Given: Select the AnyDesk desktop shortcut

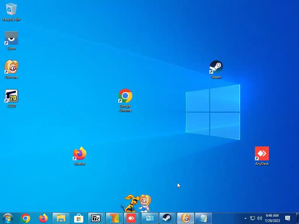Looking at the screenshot, I should click(x=262, y=156).
